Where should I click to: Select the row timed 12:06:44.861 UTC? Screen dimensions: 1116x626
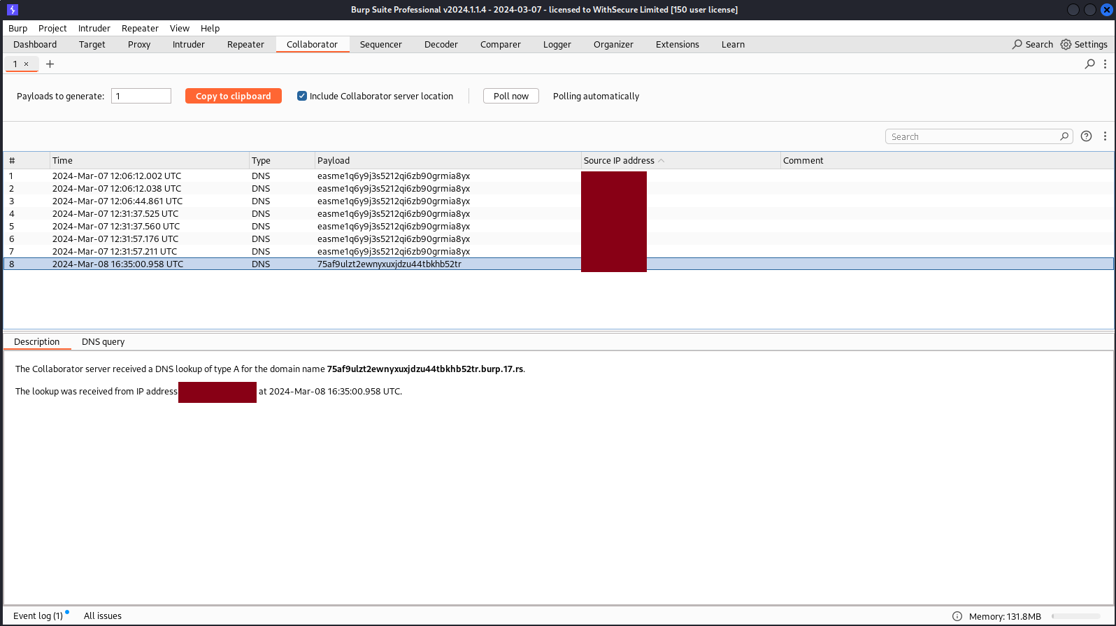tap(558, 201)
